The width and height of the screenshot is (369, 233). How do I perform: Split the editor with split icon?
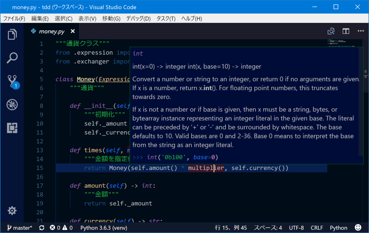point(346,31)
